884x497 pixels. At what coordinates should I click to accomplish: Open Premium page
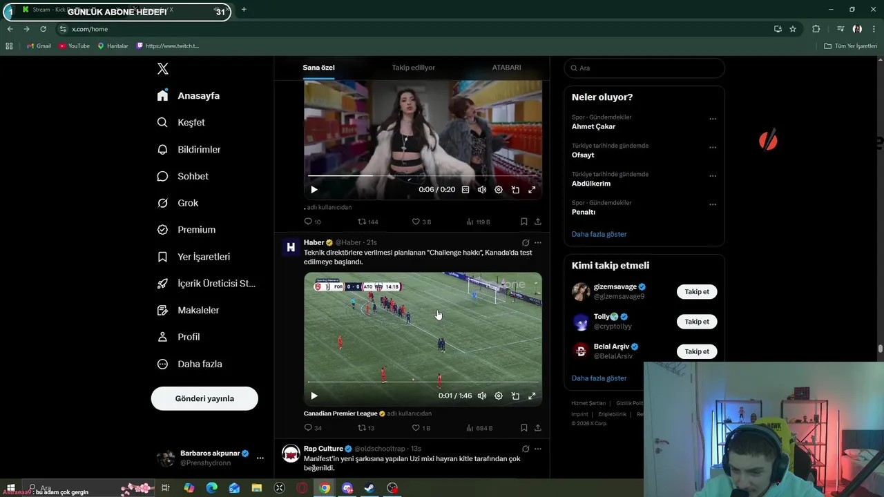[186, 230]
